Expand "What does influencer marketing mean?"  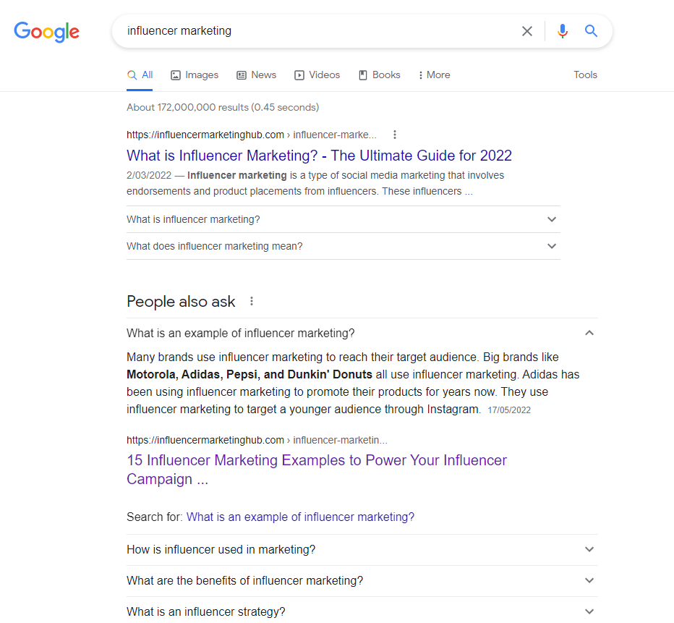343,246
